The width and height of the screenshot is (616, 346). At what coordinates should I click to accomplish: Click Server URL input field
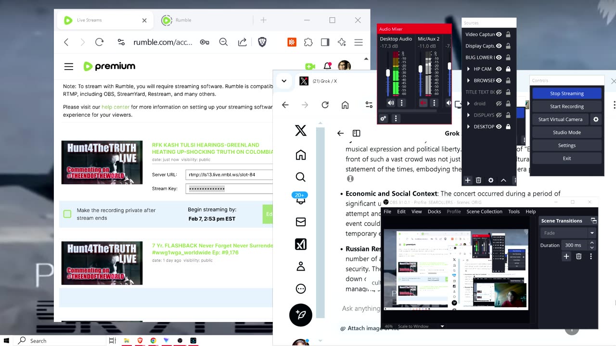229,174
